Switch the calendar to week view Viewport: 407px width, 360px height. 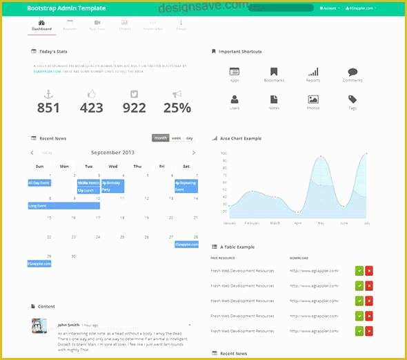click(176, 138)
